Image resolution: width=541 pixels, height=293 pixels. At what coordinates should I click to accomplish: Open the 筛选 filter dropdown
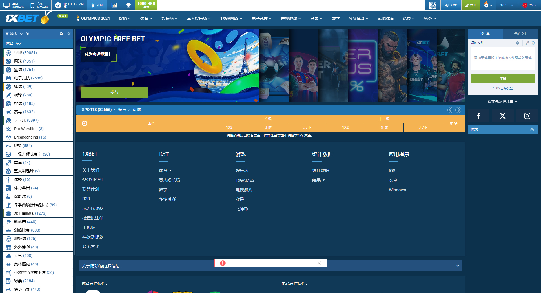coord(14,34)
